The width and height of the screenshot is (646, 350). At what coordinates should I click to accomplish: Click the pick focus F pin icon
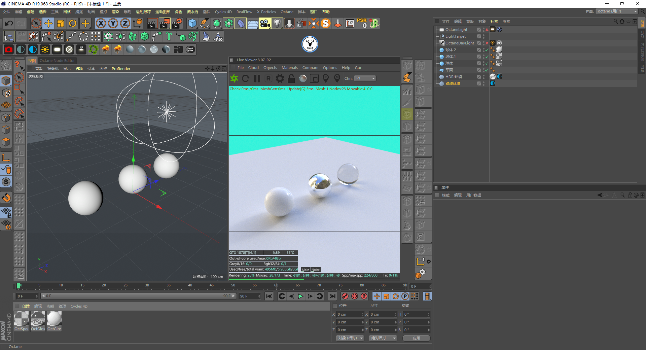[x=326, y=78]
